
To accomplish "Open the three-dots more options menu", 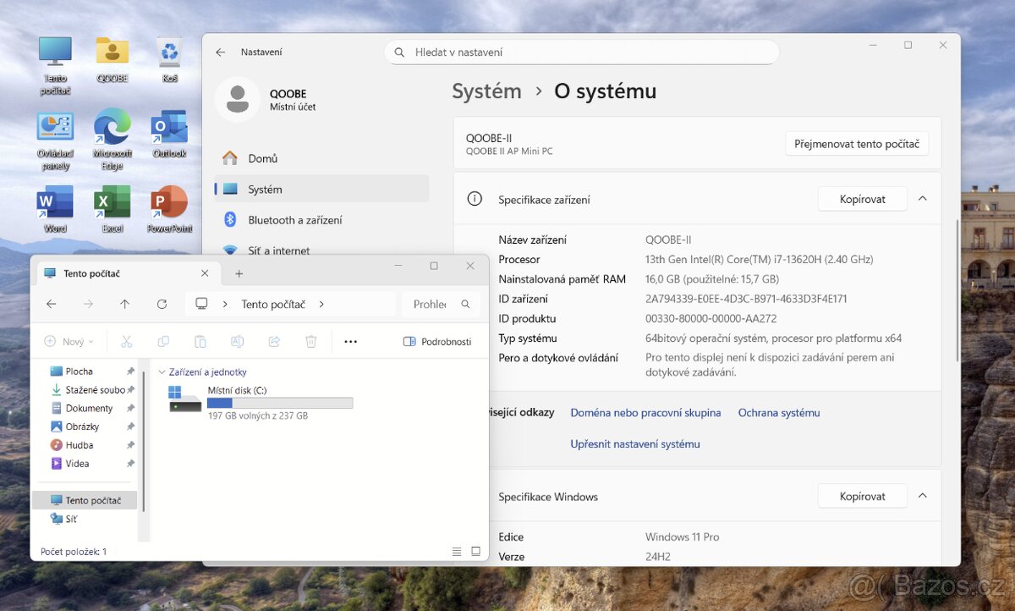I will pyautogui.click(x=351, y=341).
